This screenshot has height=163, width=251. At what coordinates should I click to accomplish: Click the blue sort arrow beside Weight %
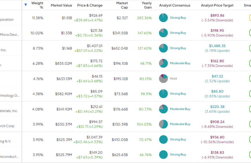click(26, 5)
